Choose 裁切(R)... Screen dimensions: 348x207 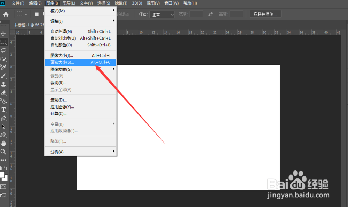[80, 83]
